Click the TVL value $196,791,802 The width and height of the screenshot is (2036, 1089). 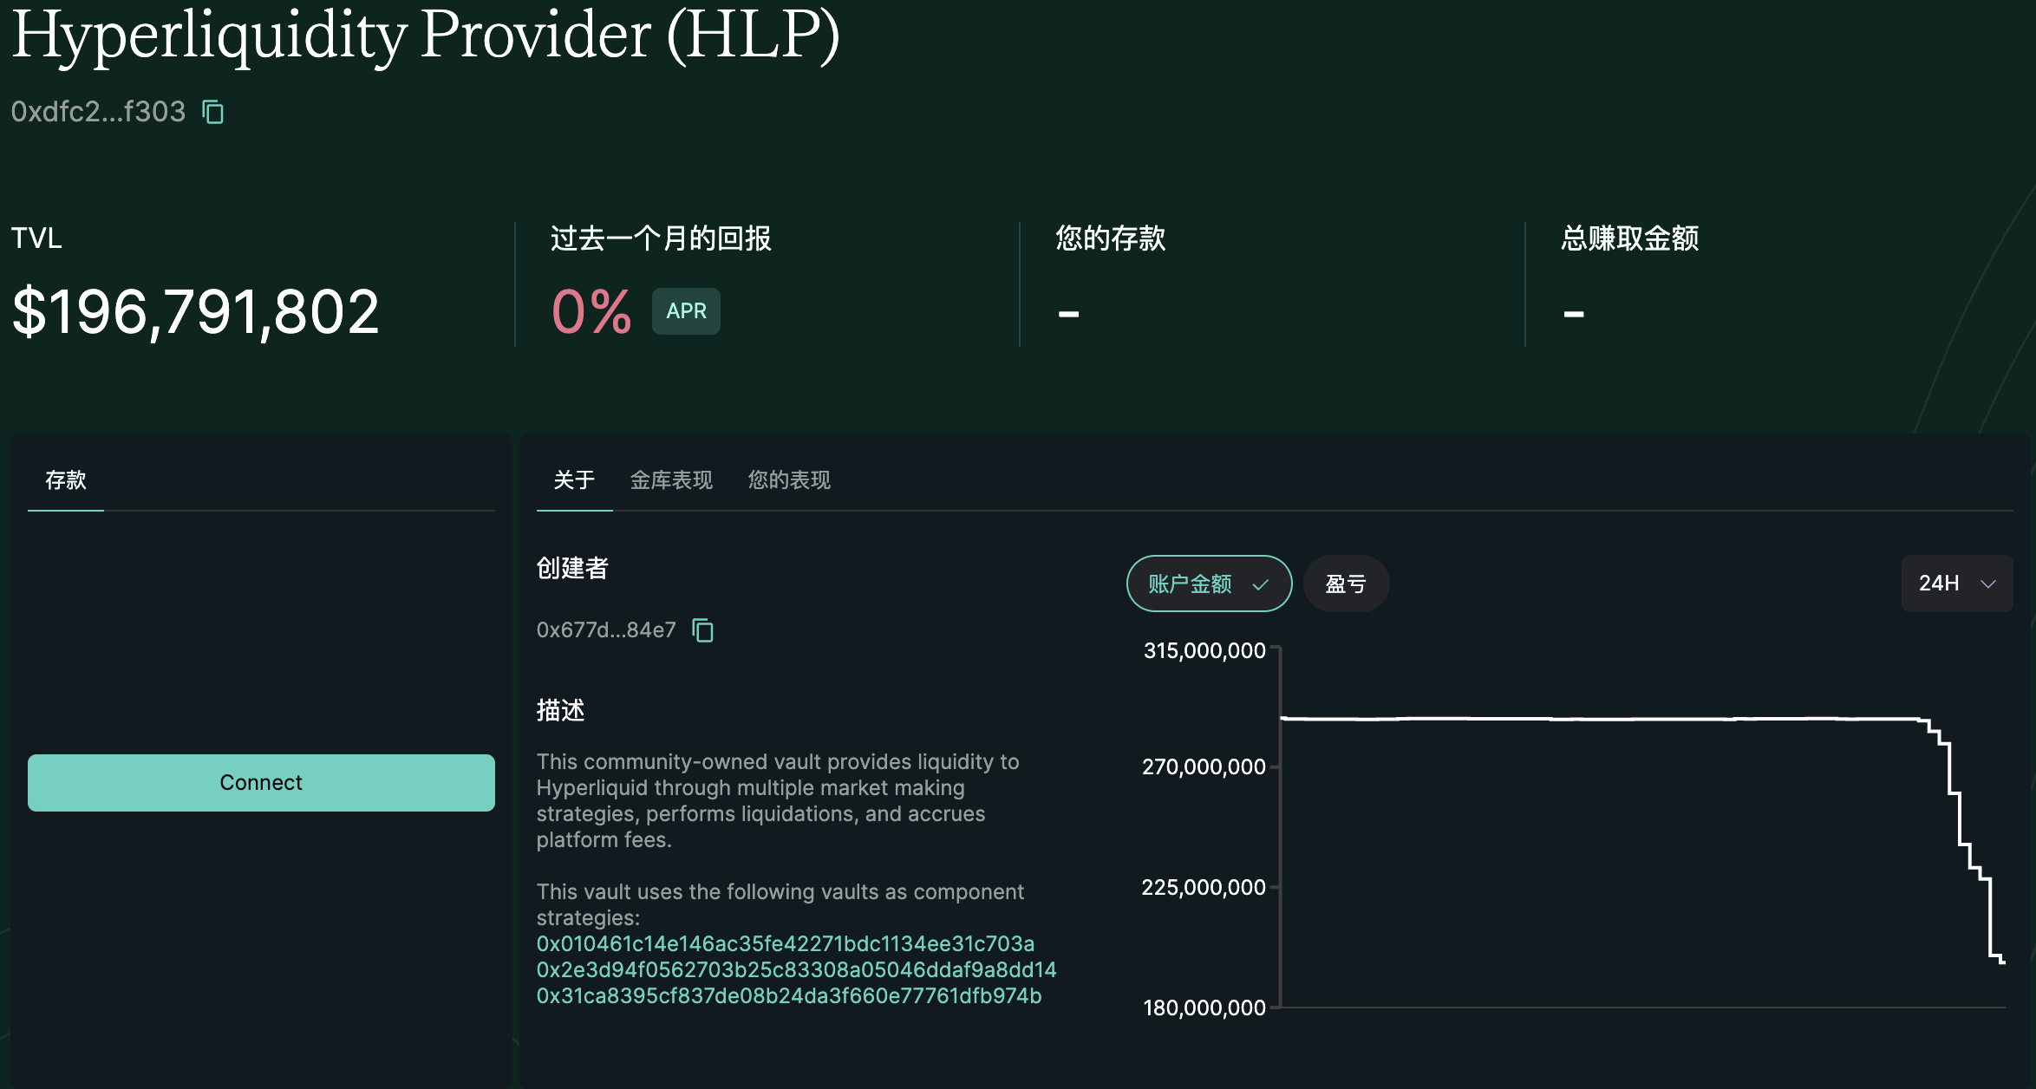(196, 312)
